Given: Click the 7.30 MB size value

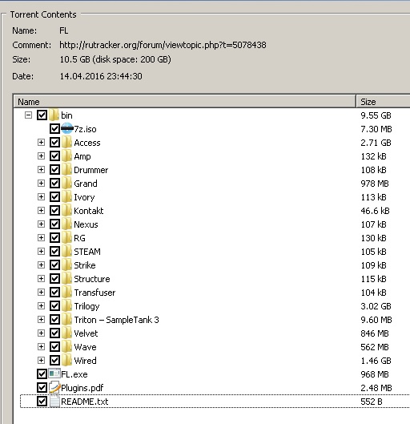Looking at the screenshot, I should click(376, 129).
